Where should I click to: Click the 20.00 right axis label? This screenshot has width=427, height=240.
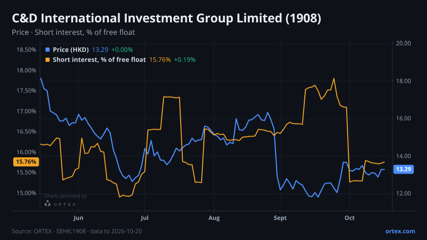pyautogui.click(x=404, y=43)
